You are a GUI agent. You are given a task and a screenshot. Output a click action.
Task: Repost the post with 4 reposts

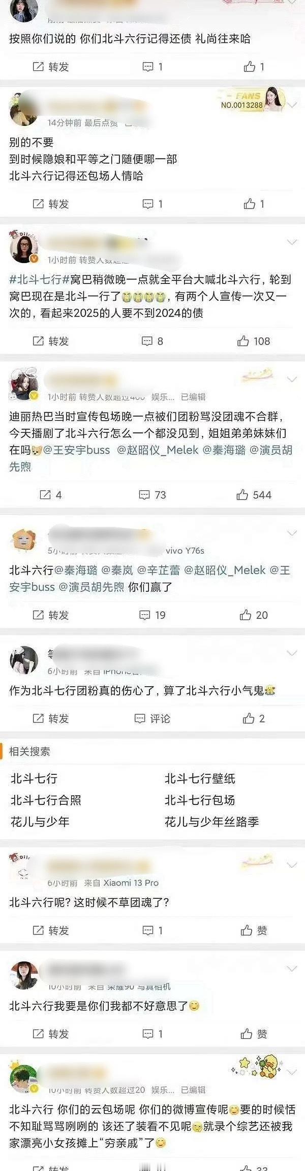click(x=51, y=495)
